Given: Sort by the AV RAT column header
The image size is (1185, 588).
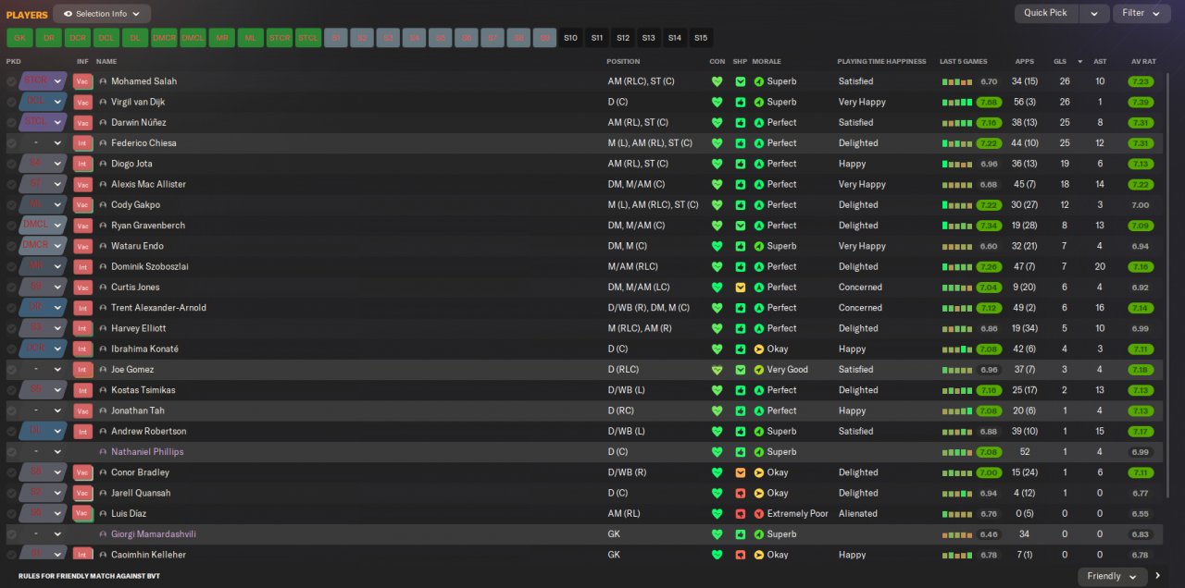Looking at the screenshot, I should point(1143,61).
